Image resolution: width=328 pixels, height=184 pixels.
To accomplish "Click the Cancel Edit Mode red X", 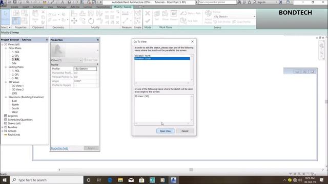I will (x=148, y=13).
